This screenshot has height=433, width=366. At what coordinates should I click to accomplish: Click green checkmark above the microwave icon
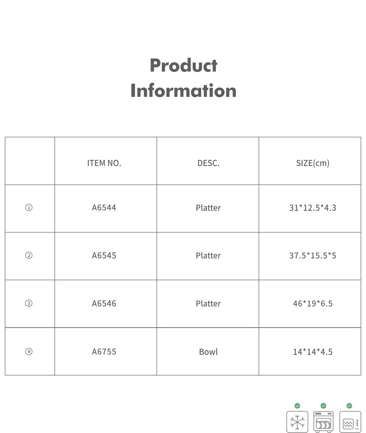(349, 406)
